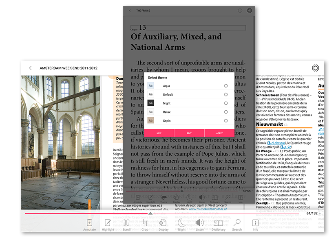
Task: Click 'AMSTERDAM WEEK-END 2011-2012' header title
Action: pos(69,68)
